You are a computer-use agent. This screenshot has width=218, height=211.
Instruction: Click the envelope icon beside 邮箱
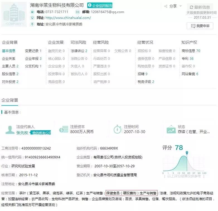click(x=77, y=12)
